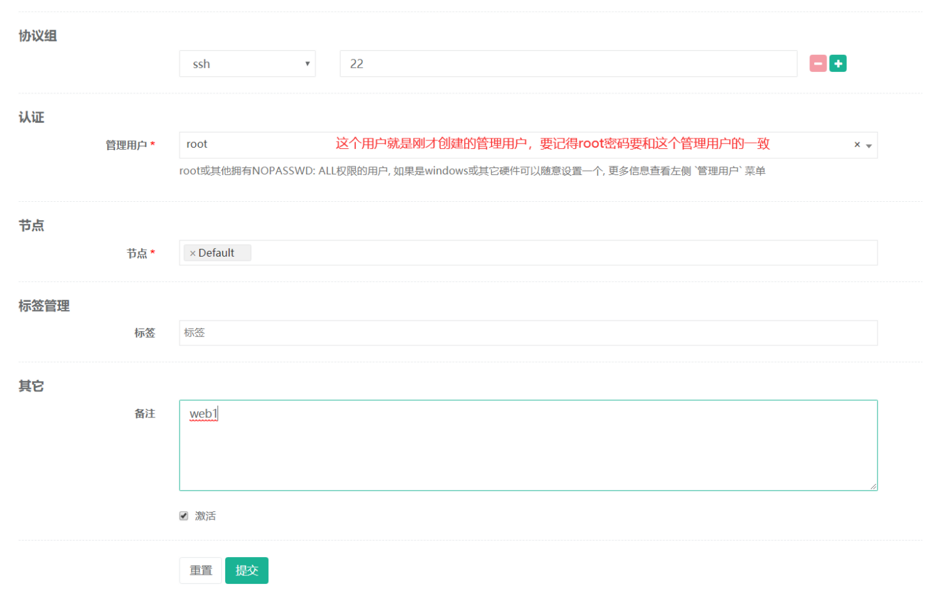Remove the Default node tag
Viewport: 929px width, 593px height.
pyautogui.click(x=193, y=253)
